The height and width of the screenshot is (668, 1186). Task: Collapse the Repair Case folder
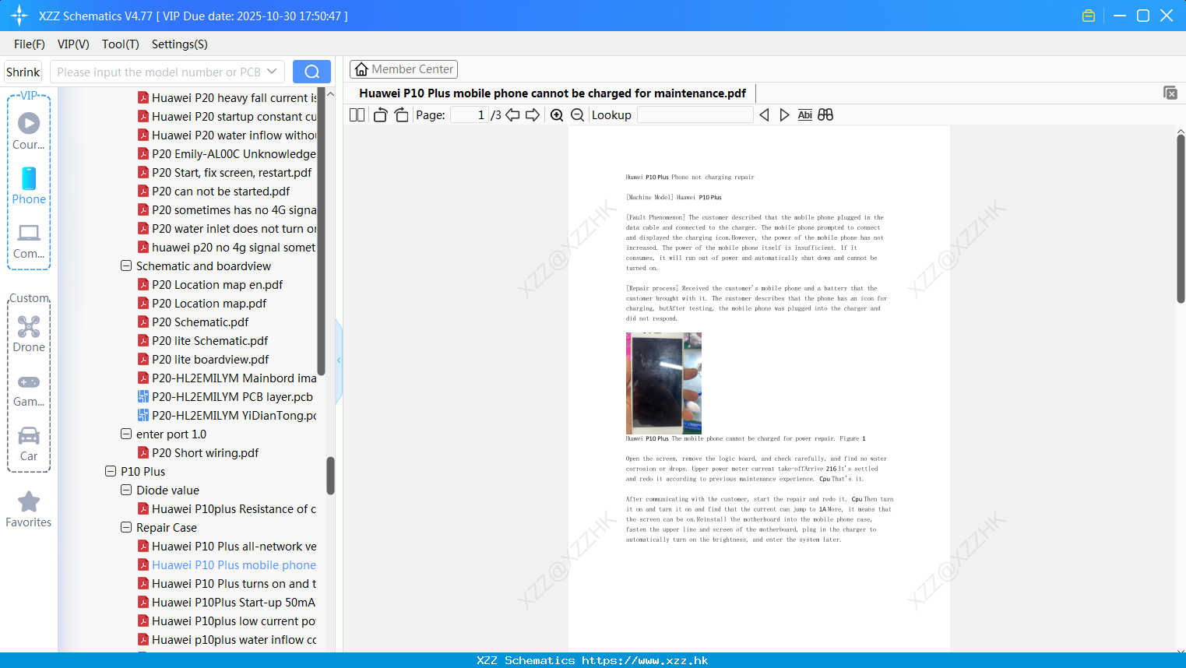[126, 527]
